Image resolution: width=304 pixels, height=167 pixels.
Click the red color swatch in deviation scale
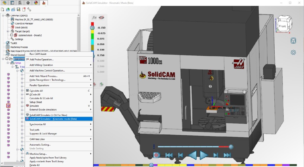click(x=93, y=24)
